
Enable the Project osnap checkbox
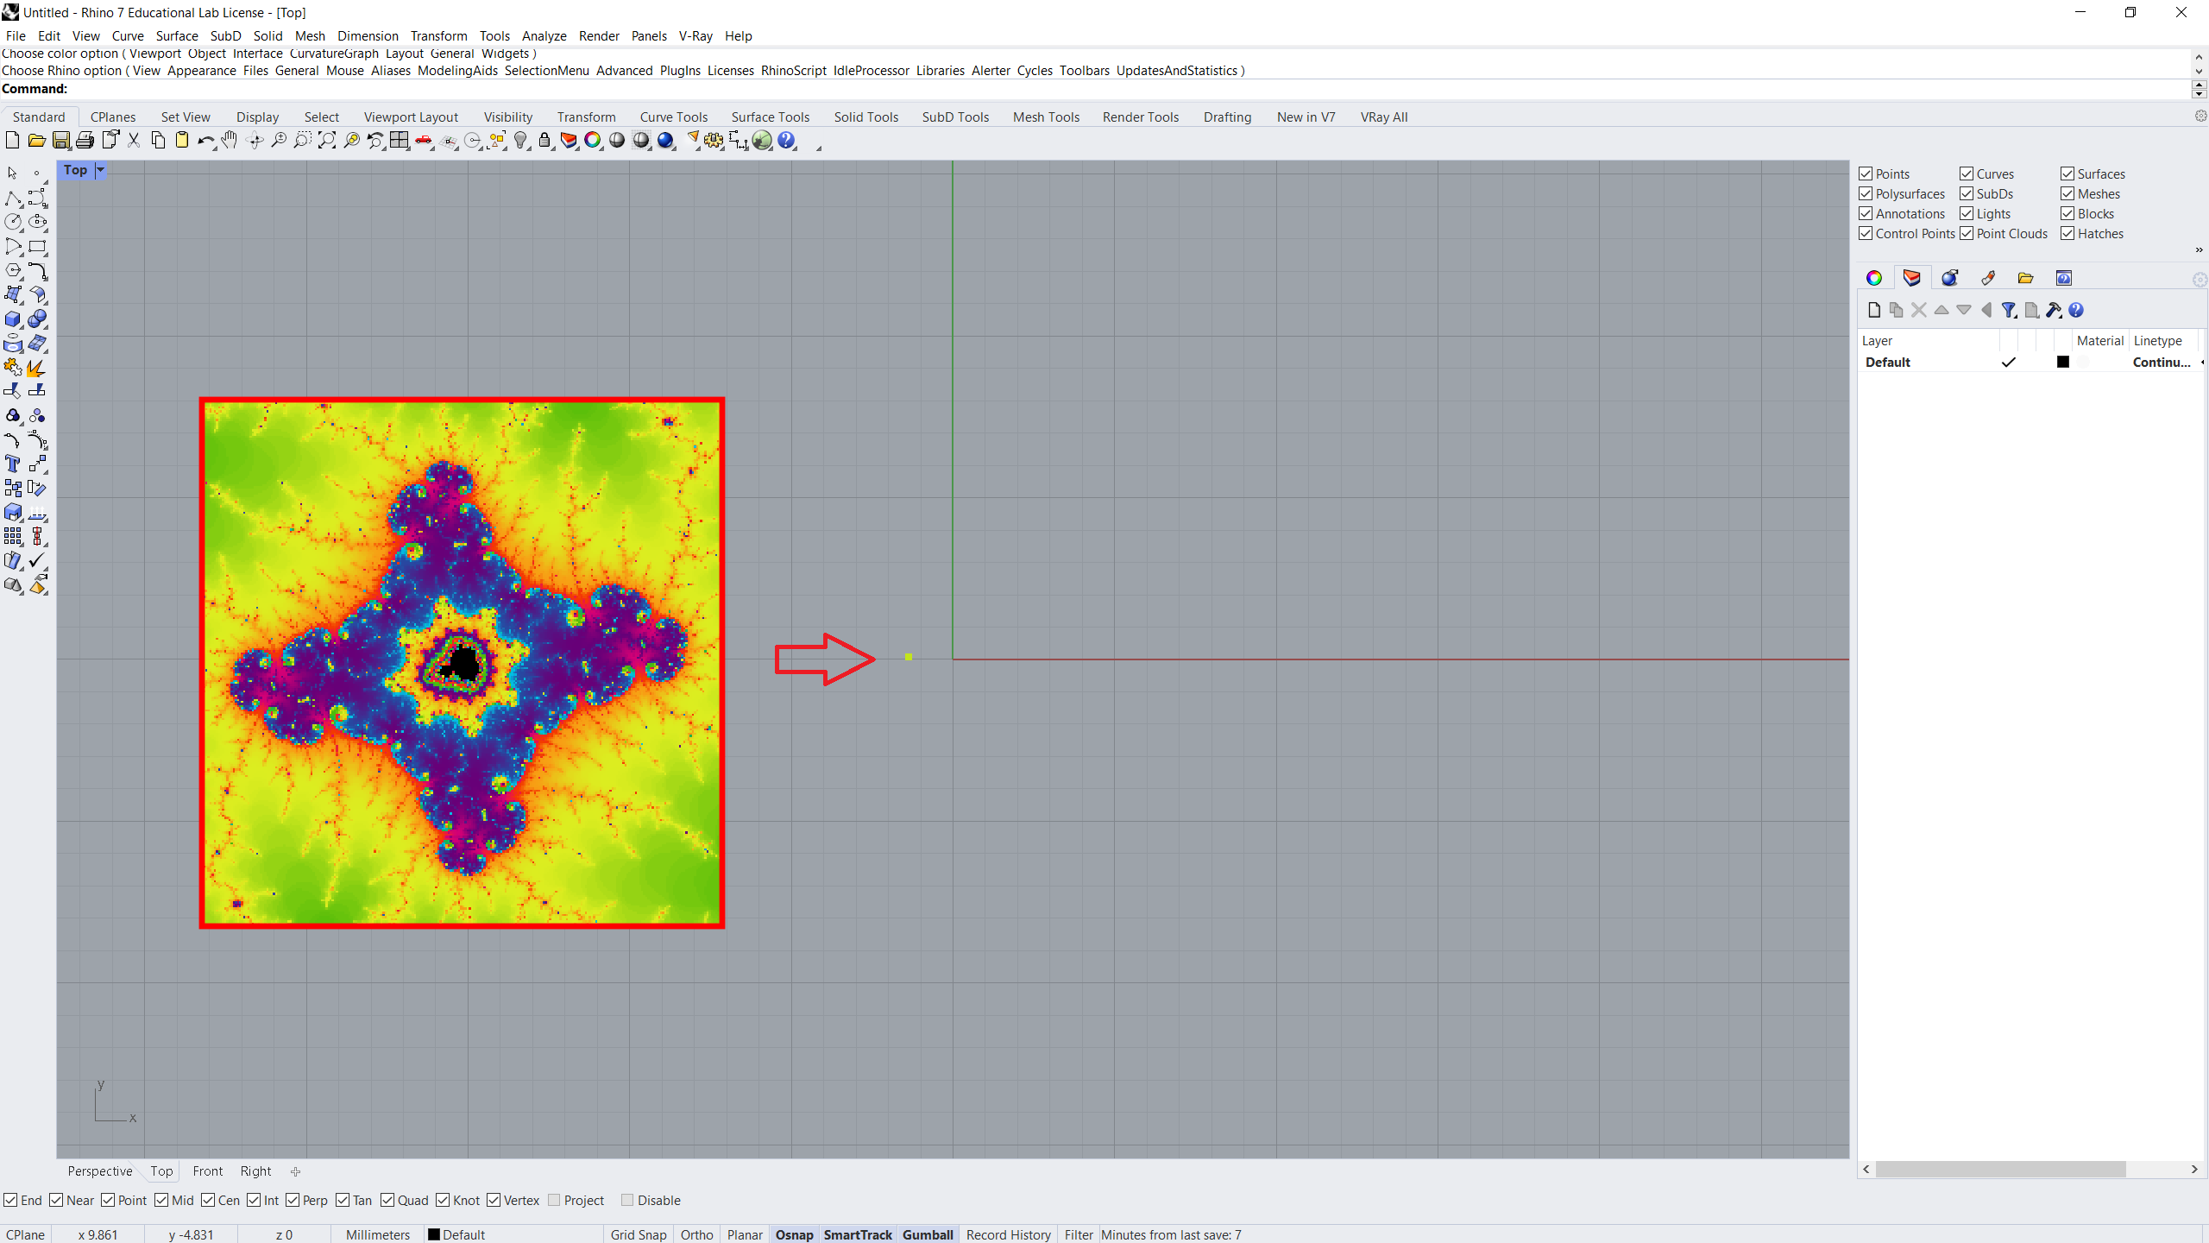(x=555, y=1200)
